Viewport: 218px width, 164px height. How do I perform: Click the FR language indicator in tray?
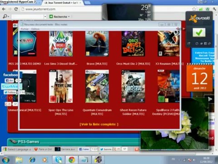click(173, 159)
